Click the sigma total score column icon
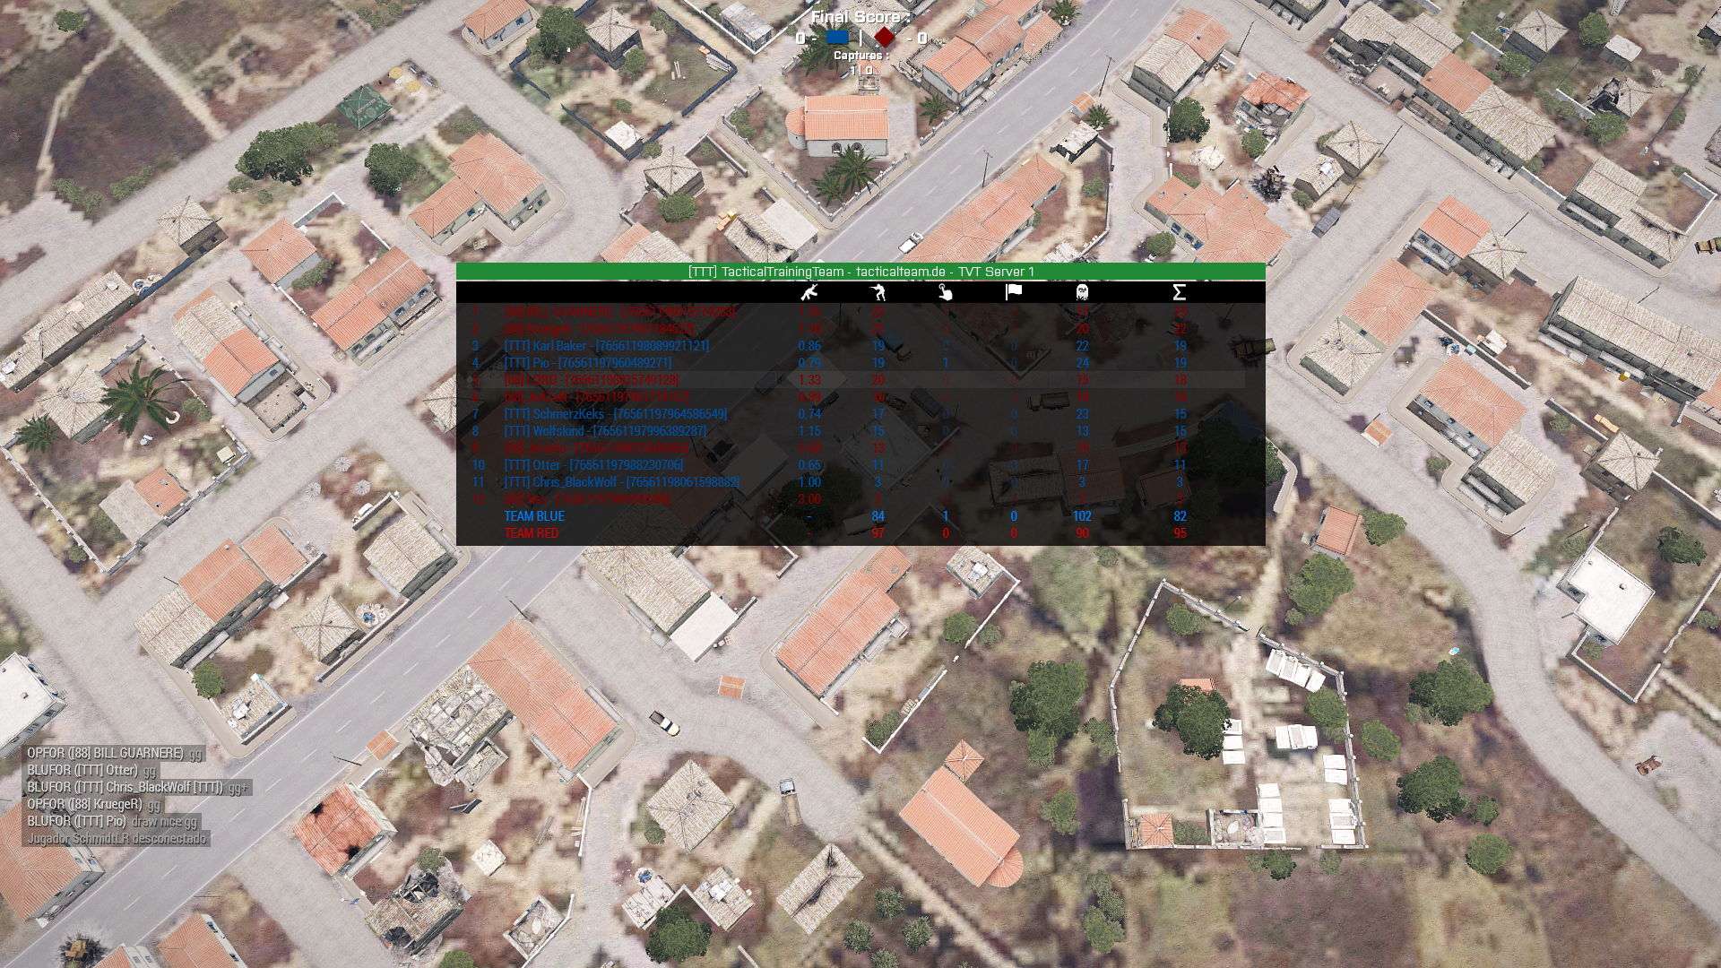 coord(1180,292)
